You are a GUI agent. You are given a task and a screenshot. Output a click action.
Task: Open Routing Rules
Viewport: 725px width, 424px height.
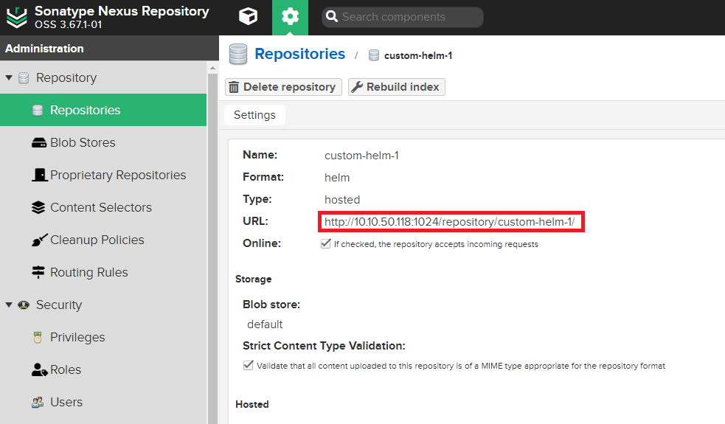click(x=89, y=272)
